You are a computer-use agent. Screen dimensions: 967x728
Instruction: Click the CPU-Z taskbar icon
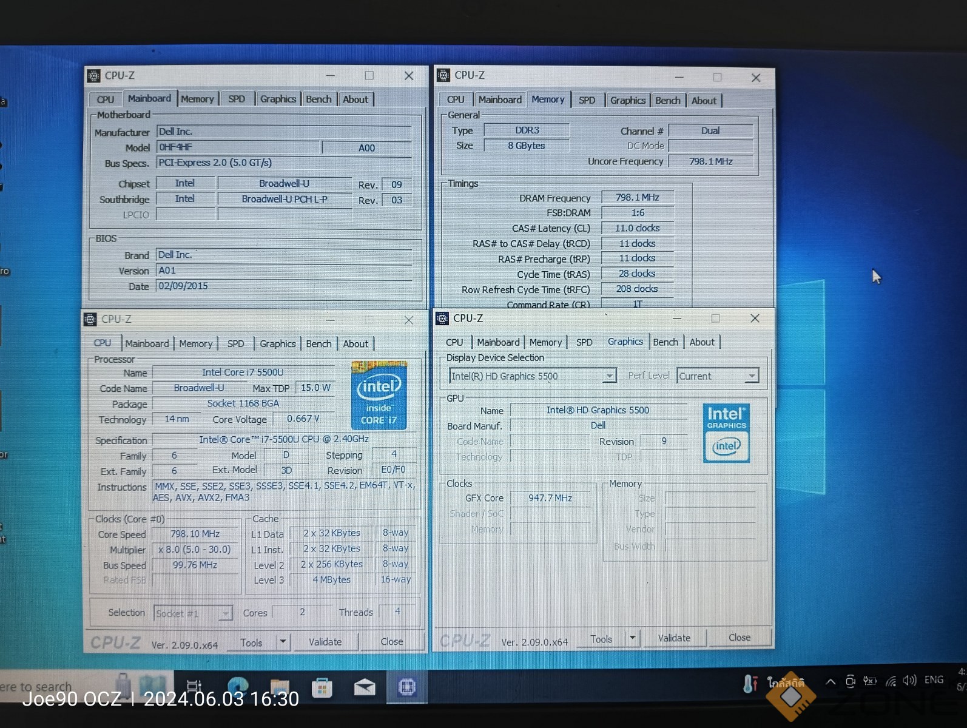coord(407,687)
